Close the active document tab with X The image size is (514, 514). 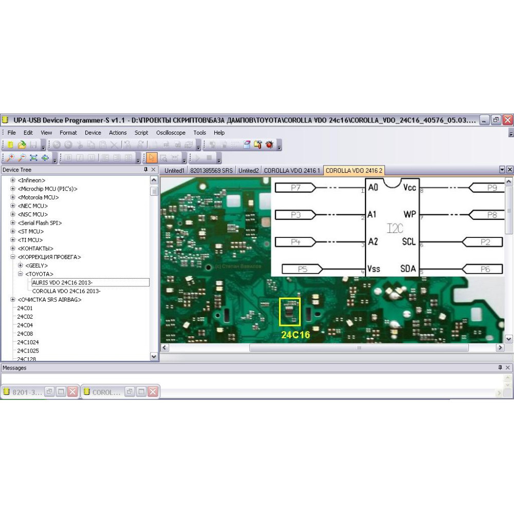(510, 170)
